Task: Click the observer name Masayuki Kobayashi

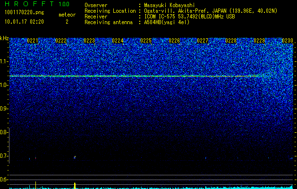Action: (x=170, y=5)
